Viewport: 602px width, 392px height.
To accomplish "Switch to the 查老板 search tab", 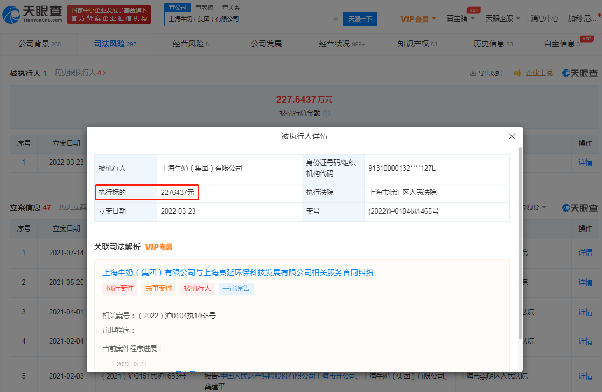I will point(204,8).
